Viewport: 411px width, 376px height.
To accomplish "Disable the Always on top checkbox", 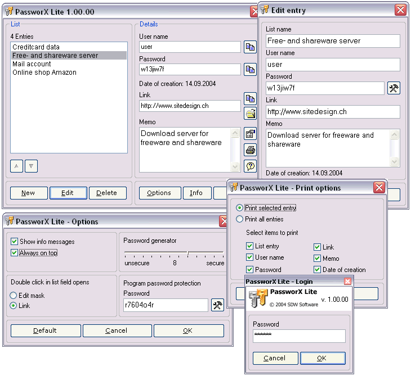I will click(15, 253).
